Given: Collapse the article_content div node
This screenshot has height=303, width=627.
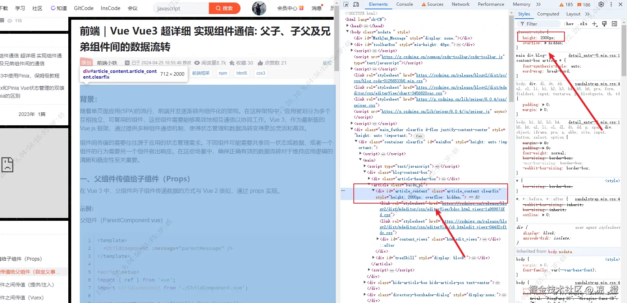Looking at the screenshot, I should pos(374,191).
